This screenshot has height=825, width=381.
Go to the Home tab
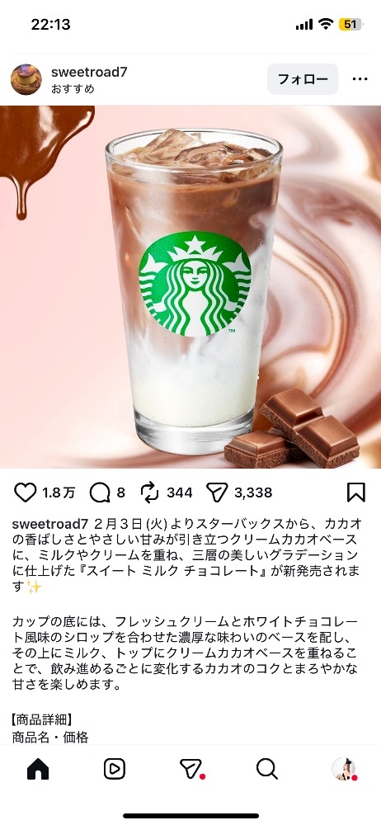pos(38,769)
